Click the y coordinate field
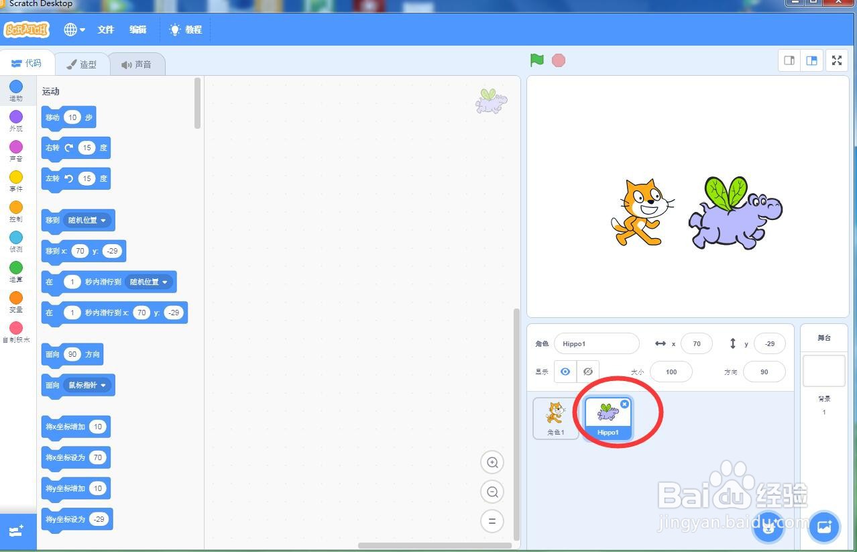 click(770, 343)
